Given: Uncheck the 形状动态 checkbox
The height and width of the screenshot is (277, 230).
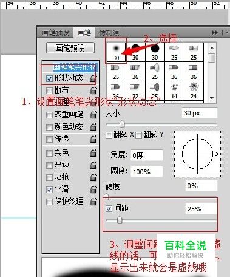Looking at the screenshot, I should pyautogui.click(x=49, y=78).
